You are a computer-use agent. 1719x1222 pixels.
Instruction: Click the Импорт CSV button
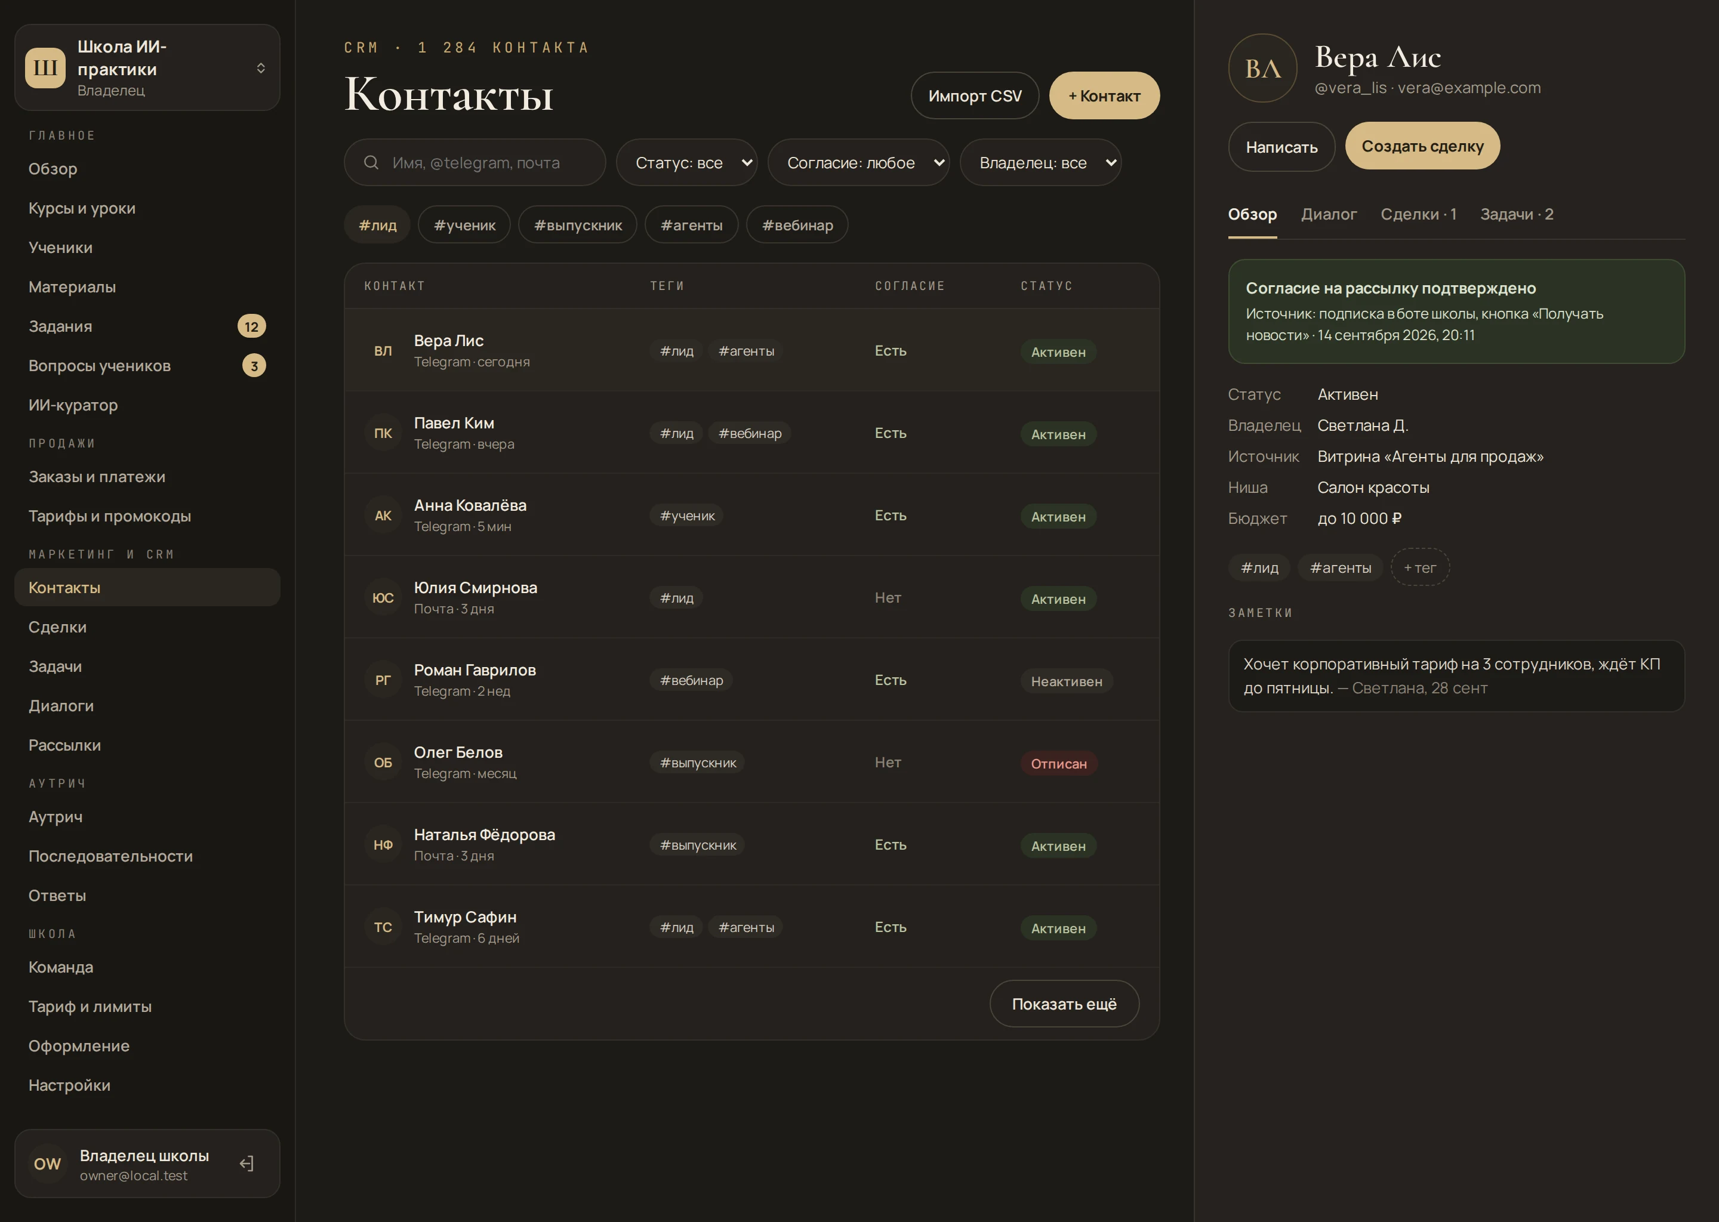[975, 95]
